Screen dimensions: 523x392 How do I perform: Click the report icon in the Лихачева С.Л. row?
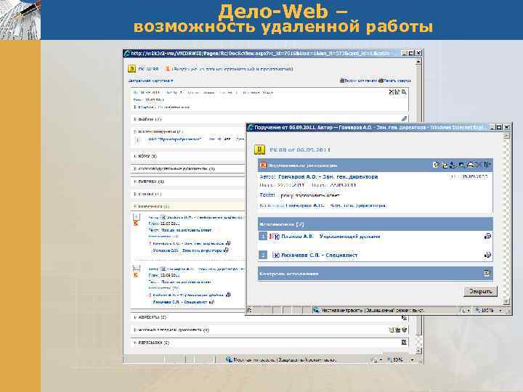[487, 255]
